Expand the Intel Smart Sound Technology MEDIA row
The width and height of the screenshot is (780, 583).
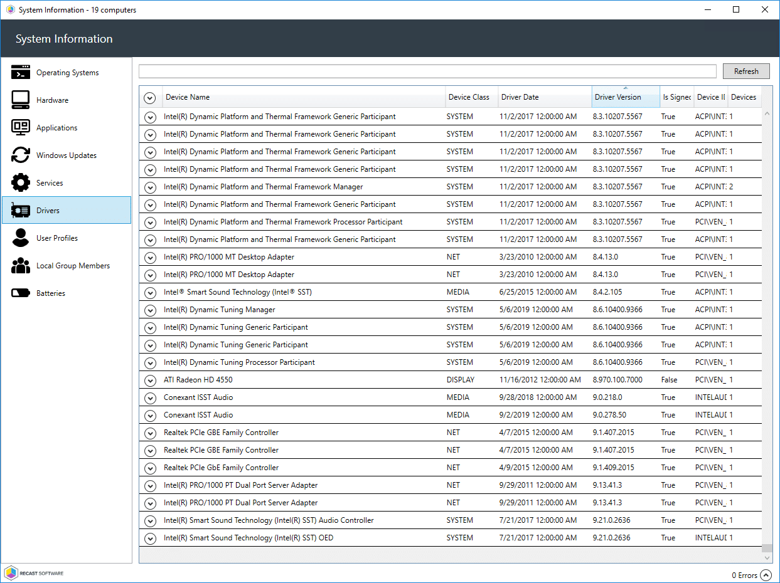(149, 293)
